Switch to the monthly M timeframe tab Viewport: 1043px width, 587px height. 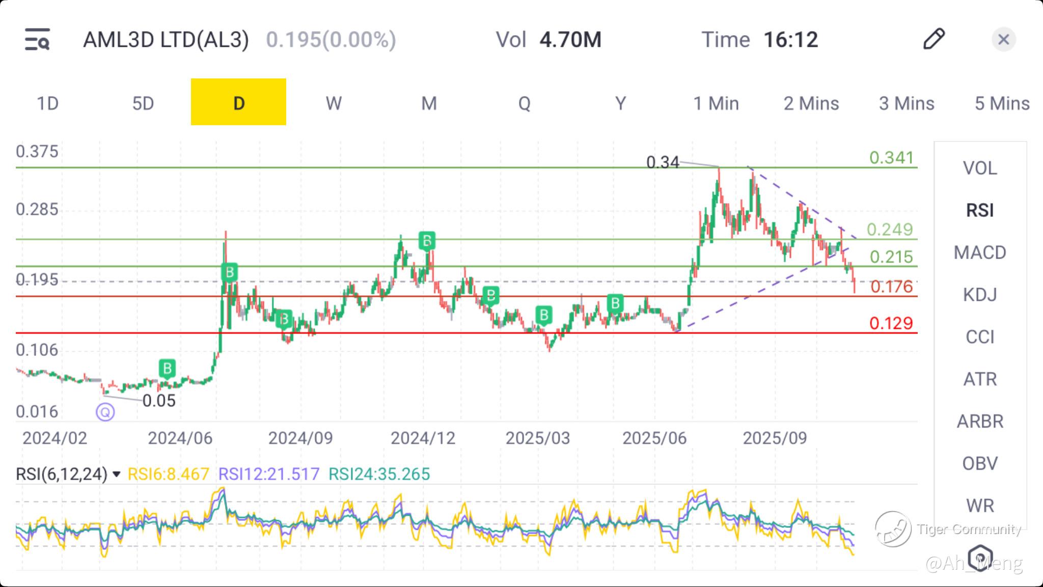(429, 103)
